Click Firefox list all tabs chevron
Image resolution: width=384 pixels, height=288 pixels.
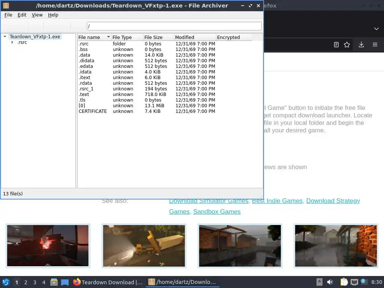click(x=376, y=29)
